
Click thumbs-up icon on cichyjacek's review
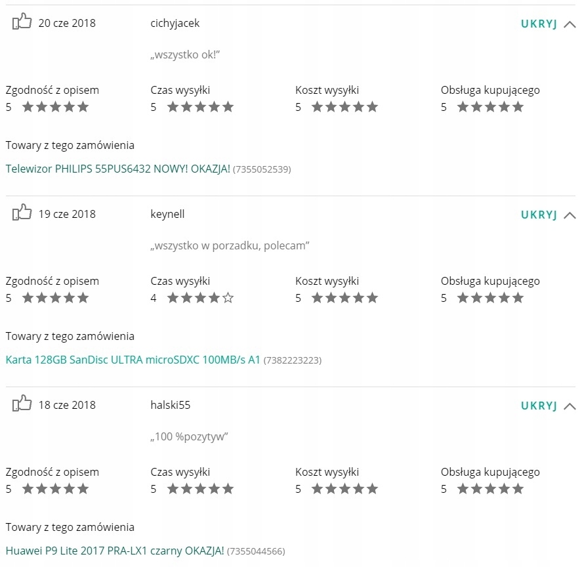point(22,22)
